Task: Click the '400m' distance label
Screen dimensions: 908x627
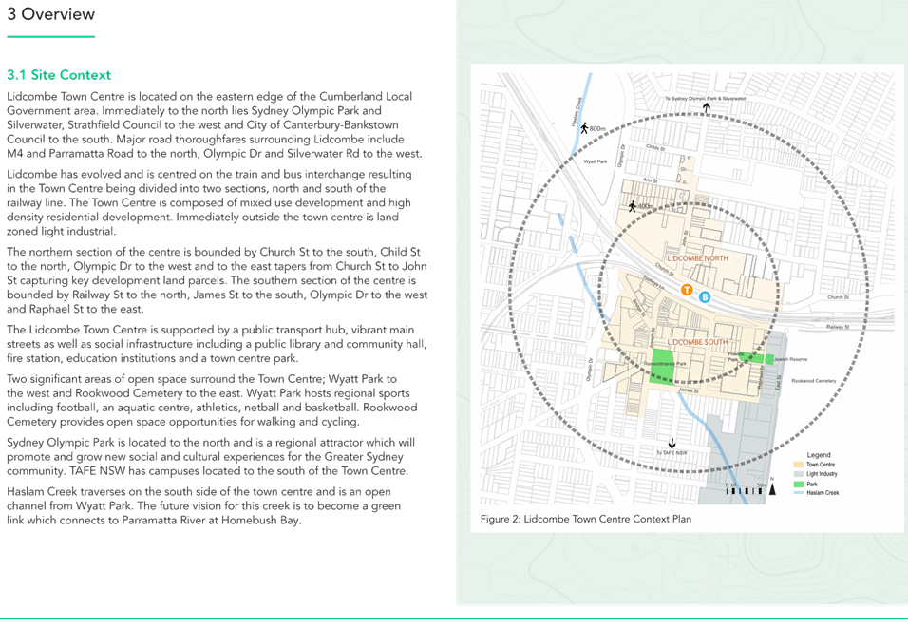Action: point(646,207)
